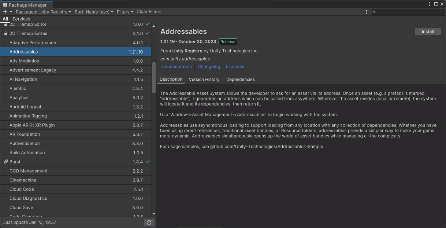The width and height of the screenshot is (446, 228).
Task: Click the Last update Jan 15 status text
Action: pos(30,223)
